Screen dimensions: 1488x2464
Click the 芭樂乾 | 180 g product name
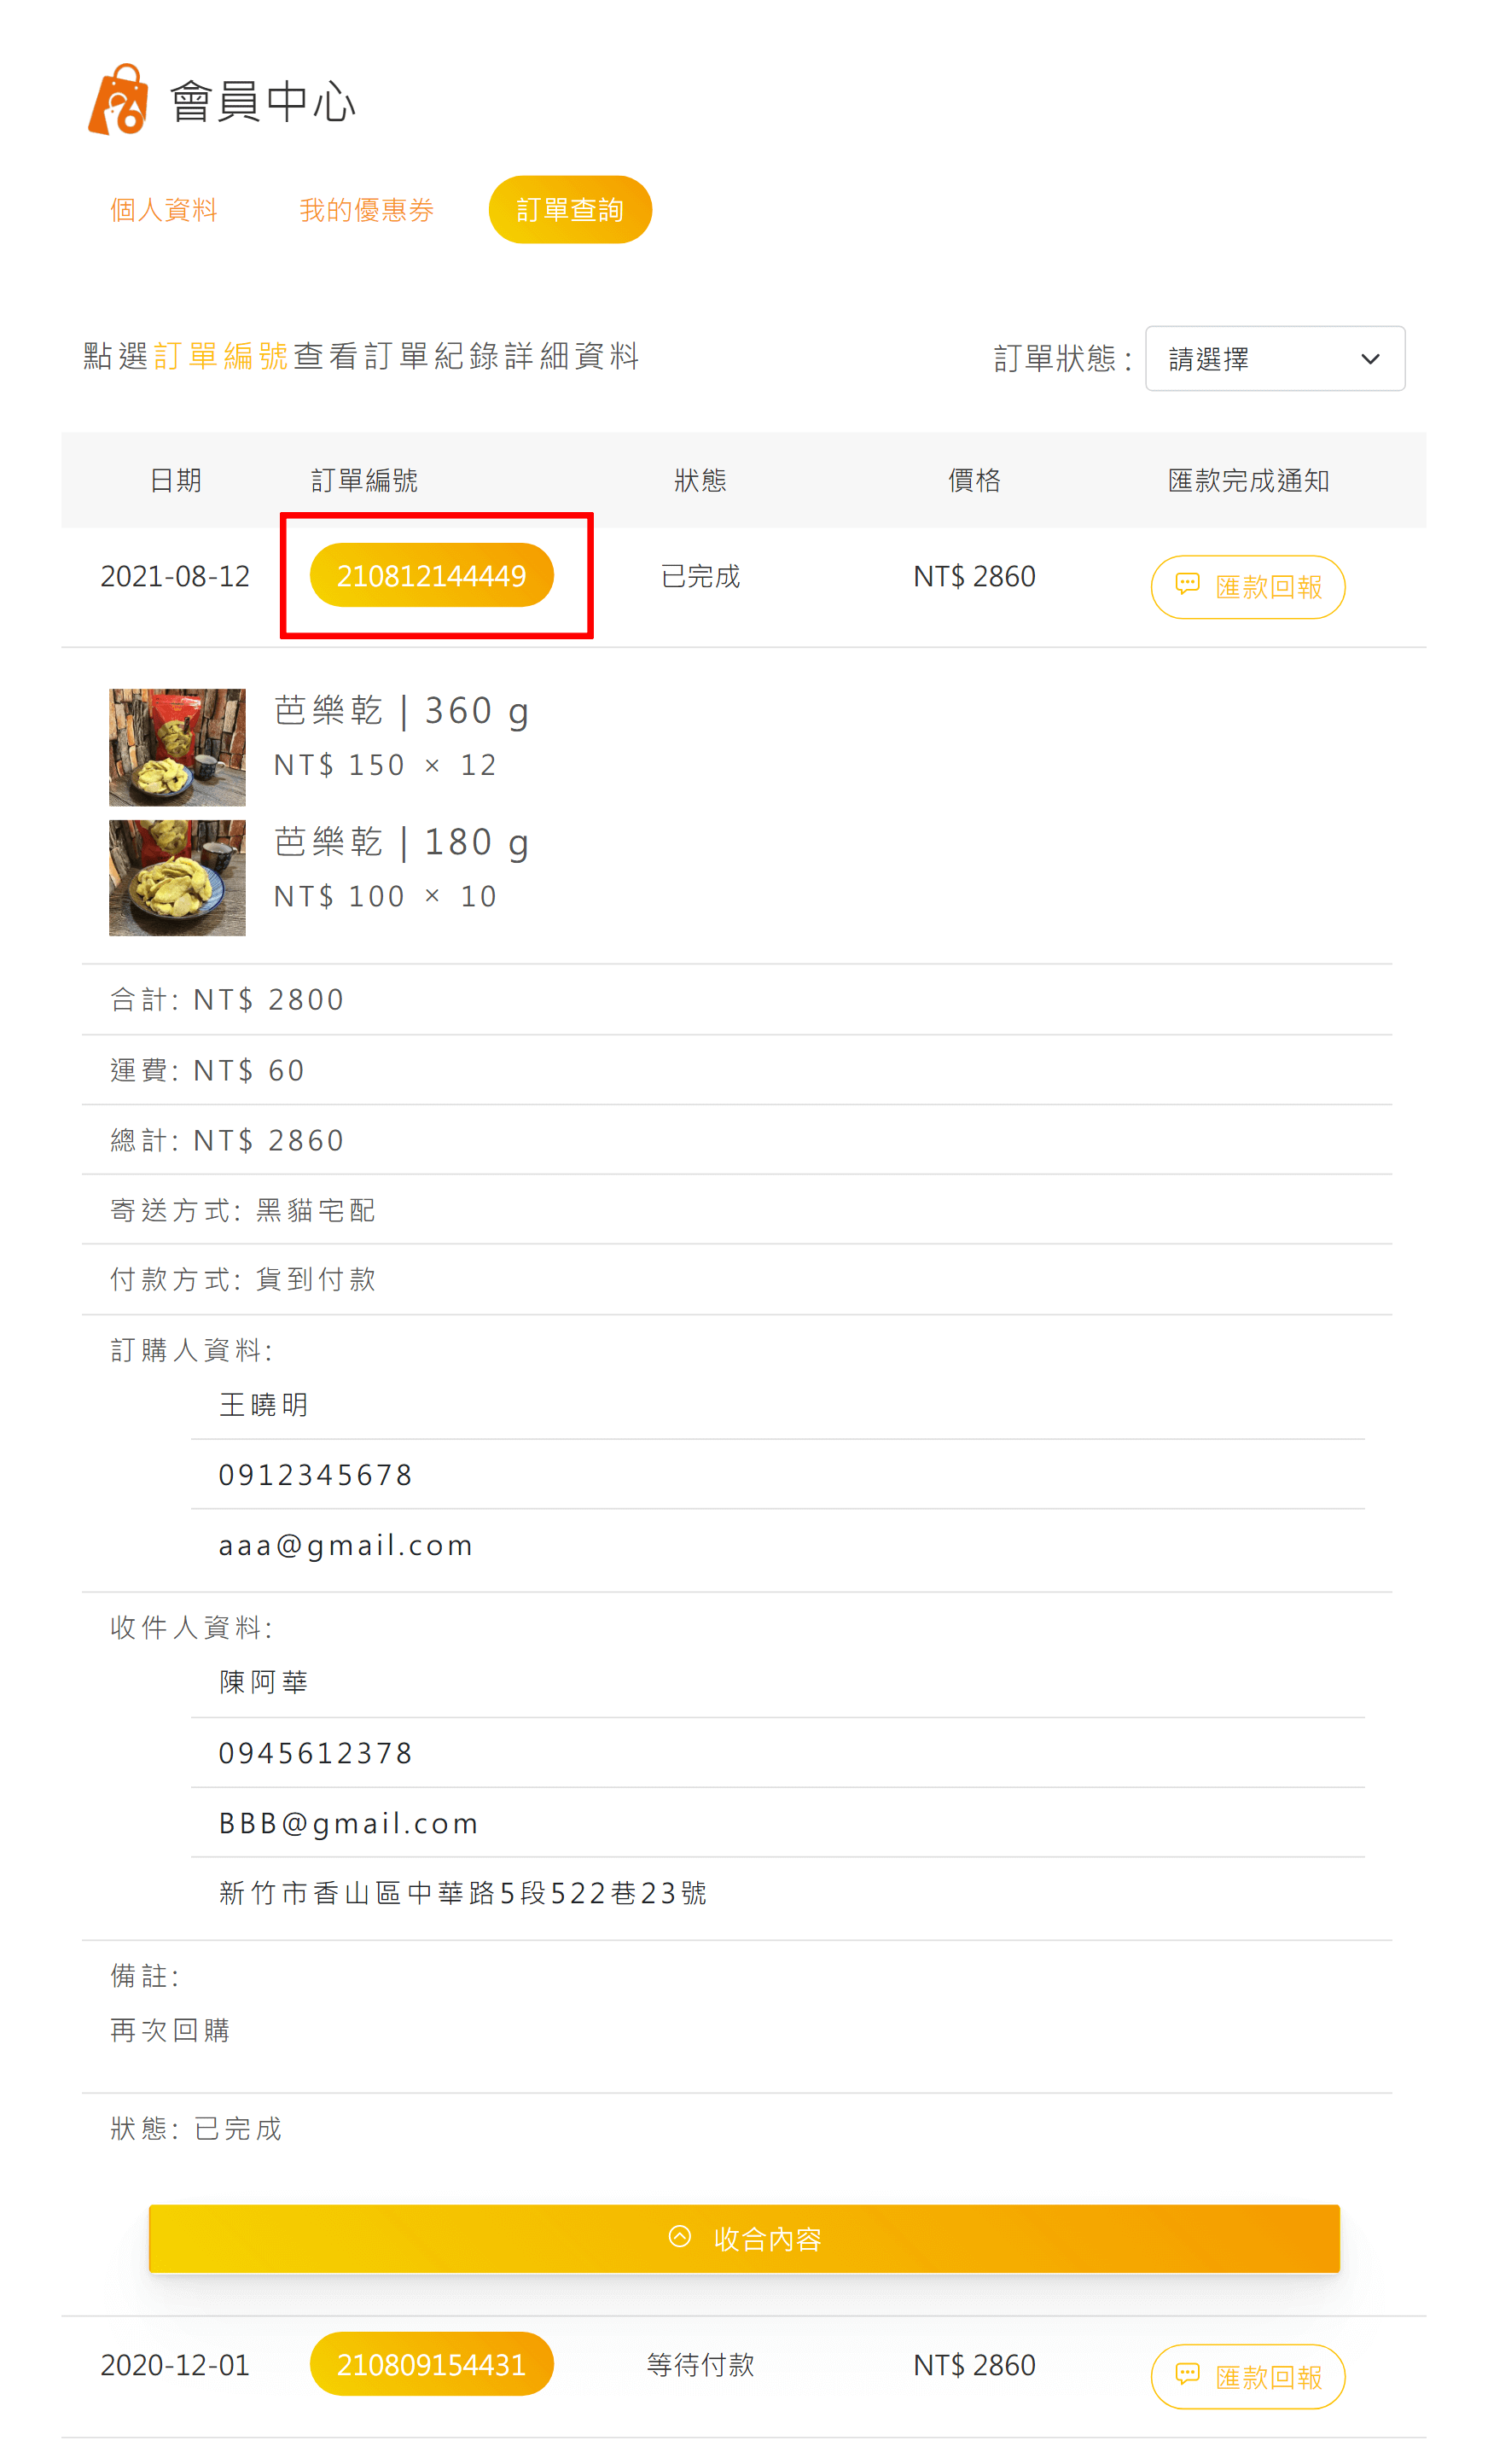pyautogui.click(x=401, y=842)
